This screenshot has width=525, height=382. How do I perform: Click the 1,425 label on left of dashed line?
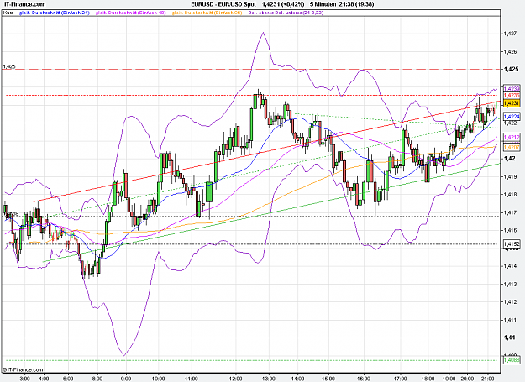pyautogui.click(x=9, y=66)
